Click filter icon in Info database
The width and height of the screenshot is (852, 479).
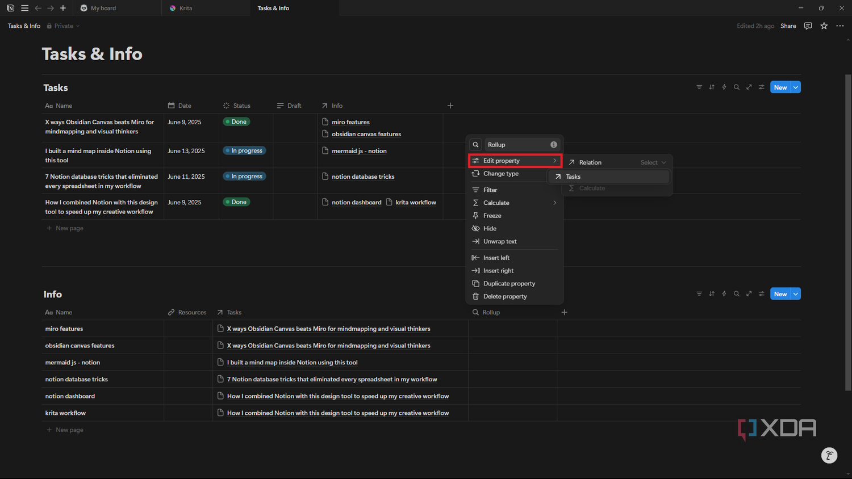click(x=699, y=294)
